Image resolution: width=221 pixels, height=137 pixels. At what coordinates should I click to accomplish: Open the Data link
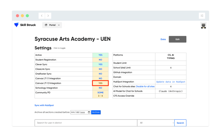pyautogui.click(x=163, y=39)
